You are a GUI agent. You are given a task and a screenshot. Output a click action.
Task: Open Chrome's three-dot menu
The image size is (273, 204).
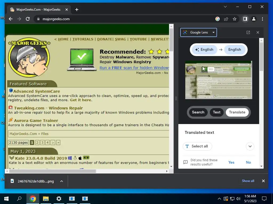tap(262, 19)
